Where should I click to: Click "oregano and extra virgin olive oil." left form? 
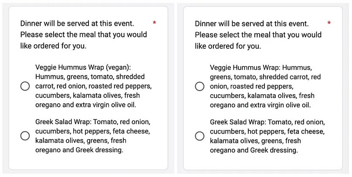(x=86, y=105)
